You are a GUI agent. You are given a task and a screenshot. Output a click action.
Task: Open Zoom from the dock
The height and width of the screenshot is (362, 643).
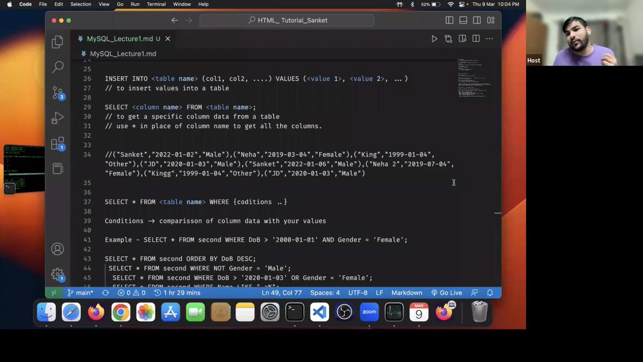[369, 312]
